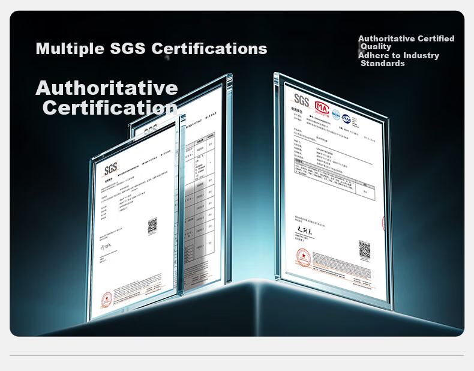Click the red round stamp on right certificate
Image resolution: width=474 pixels, height=371 pixels.
click(x=303, y=258)
